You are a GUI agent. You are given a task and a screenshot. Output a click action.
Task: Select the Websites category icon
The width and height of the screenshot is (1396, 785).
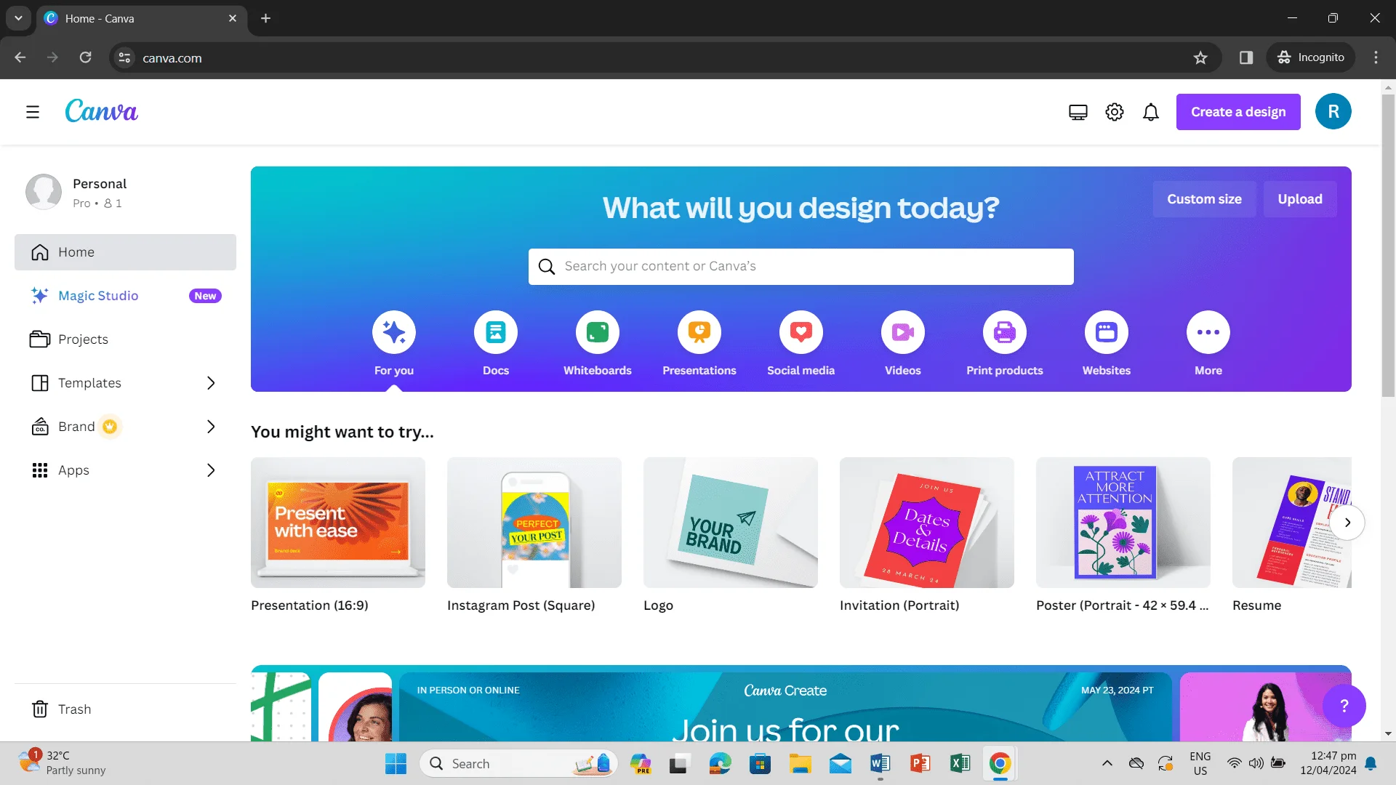[1107, 332]
